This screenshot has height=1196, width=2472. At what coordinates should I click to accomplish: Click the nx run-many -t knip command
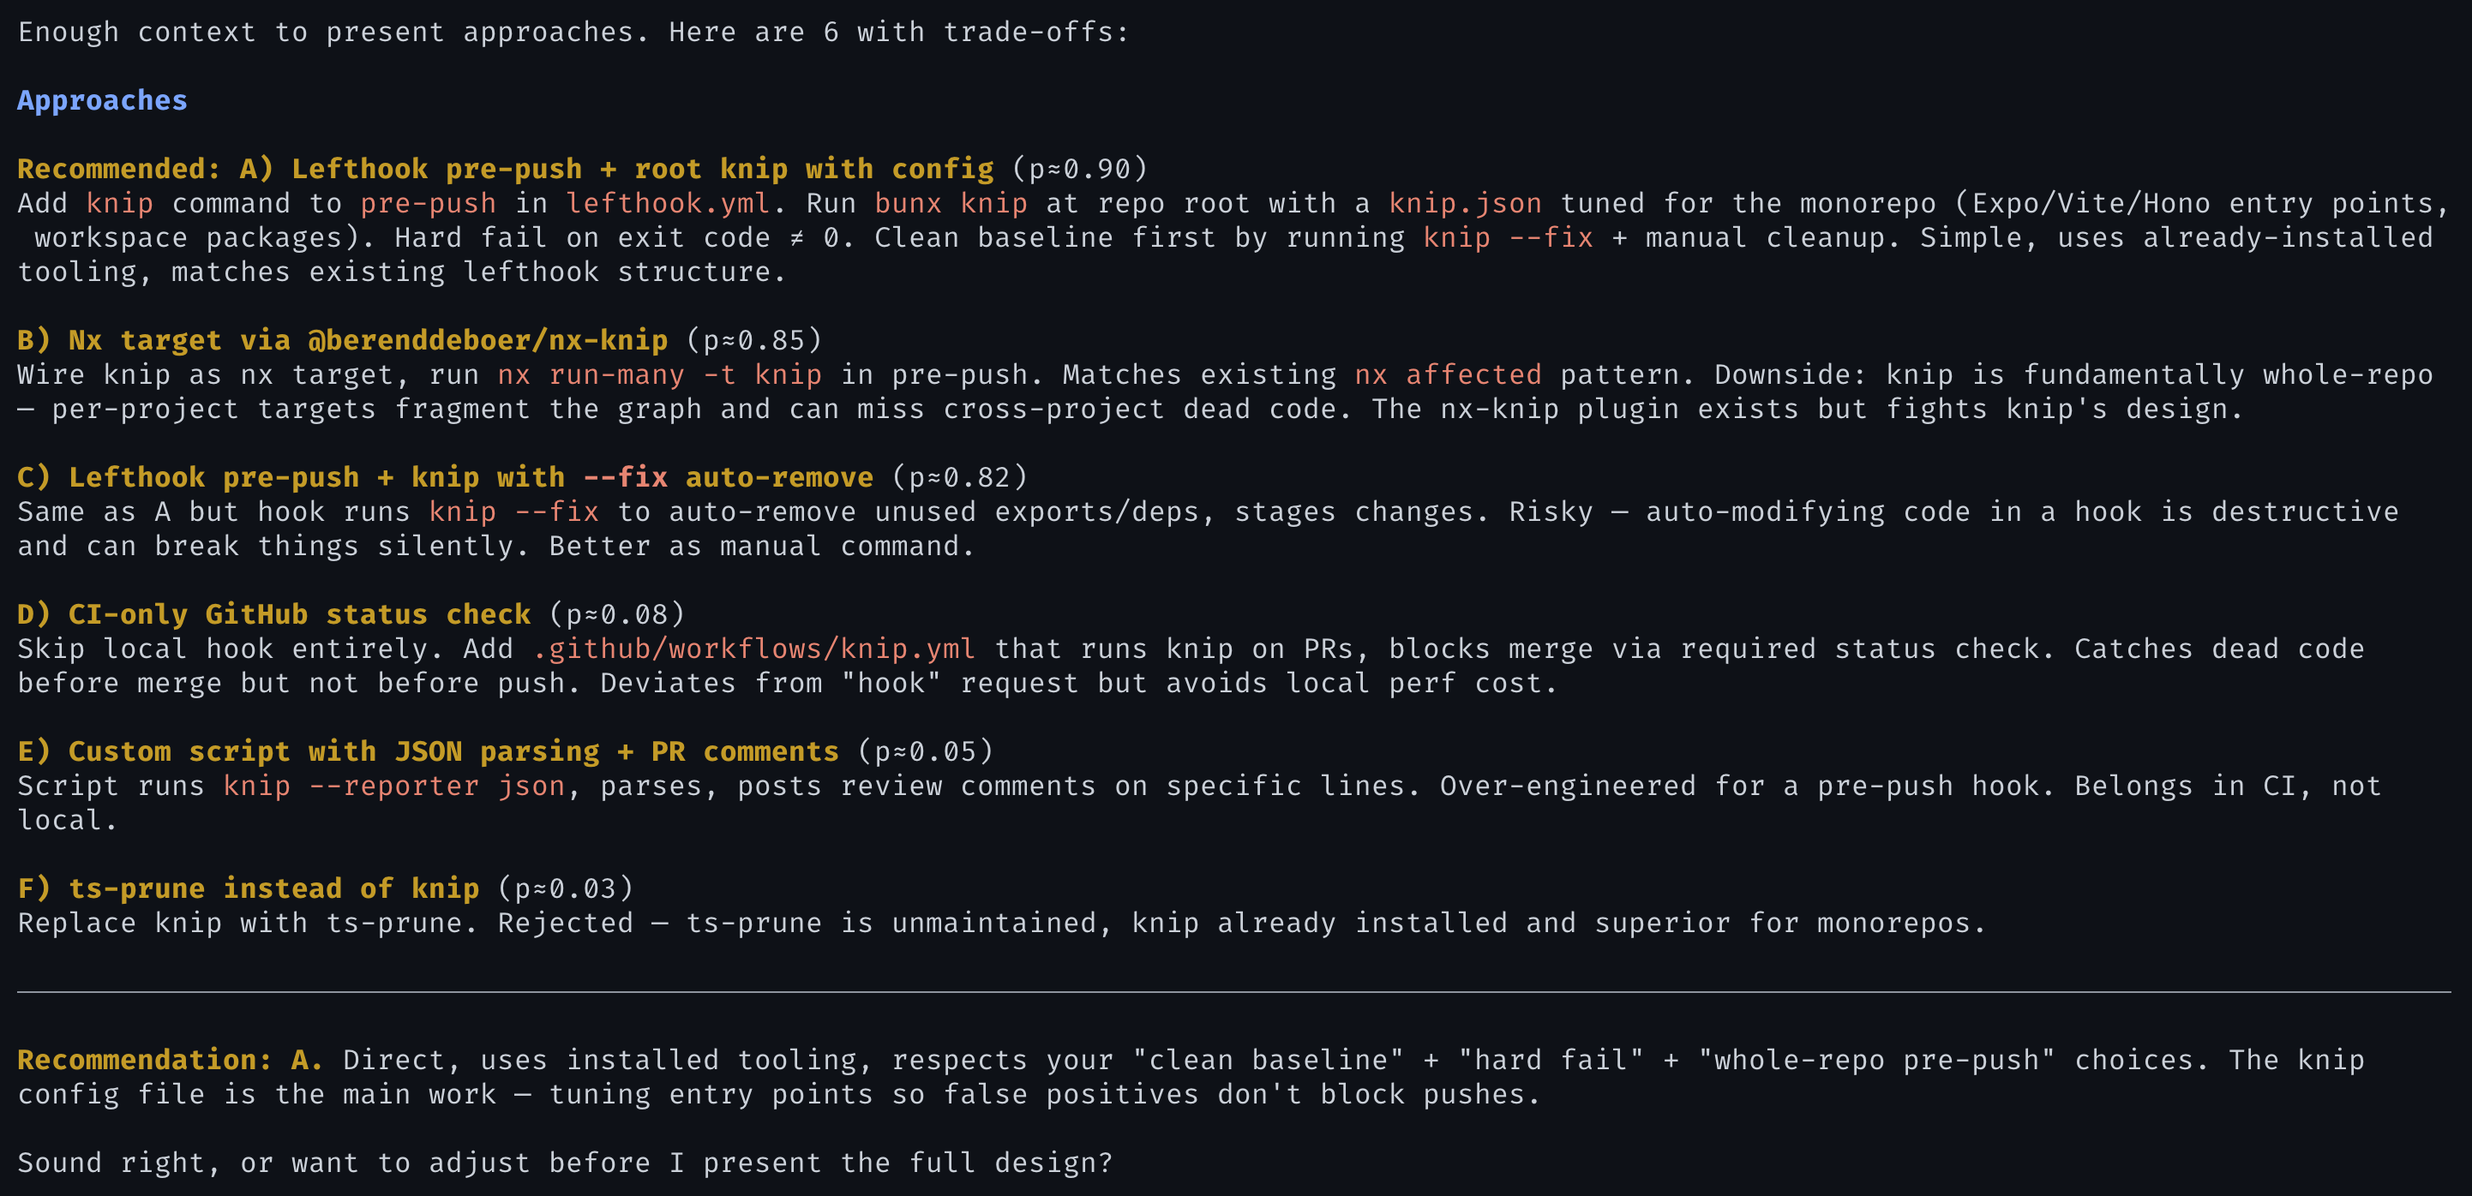[x=659, y=375]
